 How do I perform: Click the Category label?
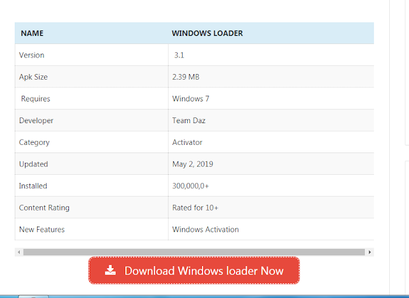tap(34, 142)
